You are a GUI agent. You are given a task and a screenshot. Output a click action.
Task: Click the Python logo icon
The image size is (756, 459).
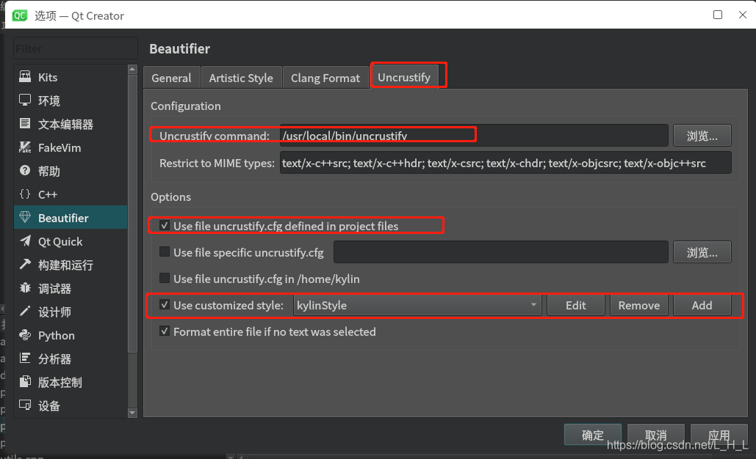pyautogui.click(x=24, y=335)
